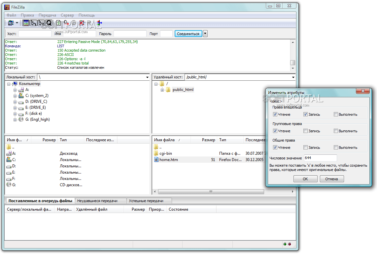
Task: Expand the C: (system_2) node
Action: 15,96
